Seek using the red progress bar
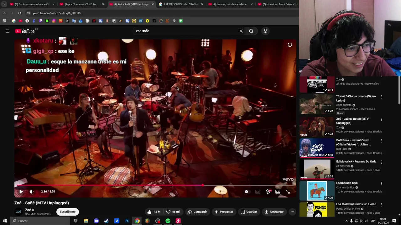This screenshot has width=401, height=225. pyautogui.click(x=155, y=185)
